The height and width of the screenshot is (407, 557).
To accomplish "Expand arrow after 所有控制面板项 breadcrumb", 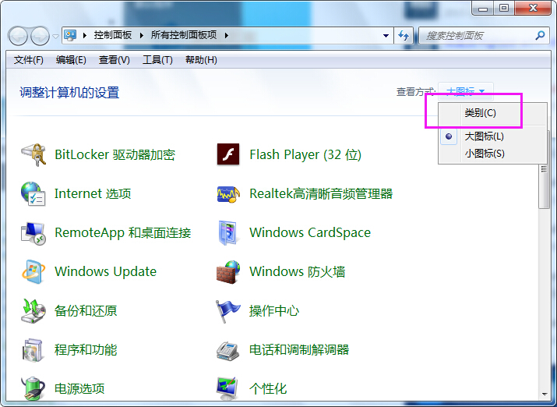I will (226, 35).
